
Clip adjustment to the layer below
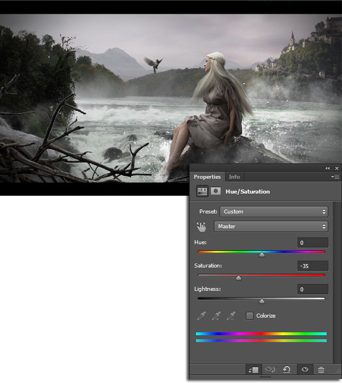[x=254, y=370]
